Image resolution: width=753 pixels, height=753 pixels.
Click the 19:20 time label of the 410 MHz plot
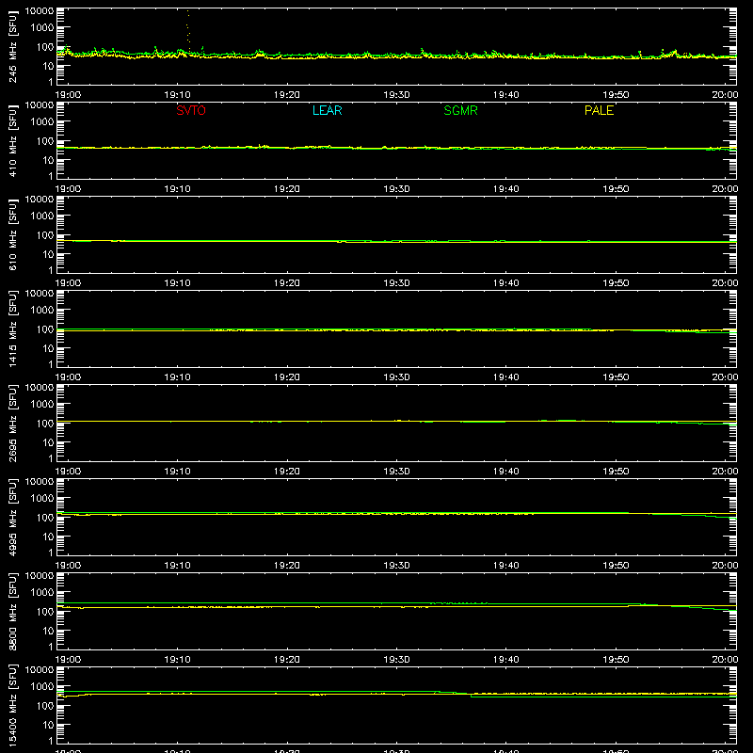pos(287,189)
